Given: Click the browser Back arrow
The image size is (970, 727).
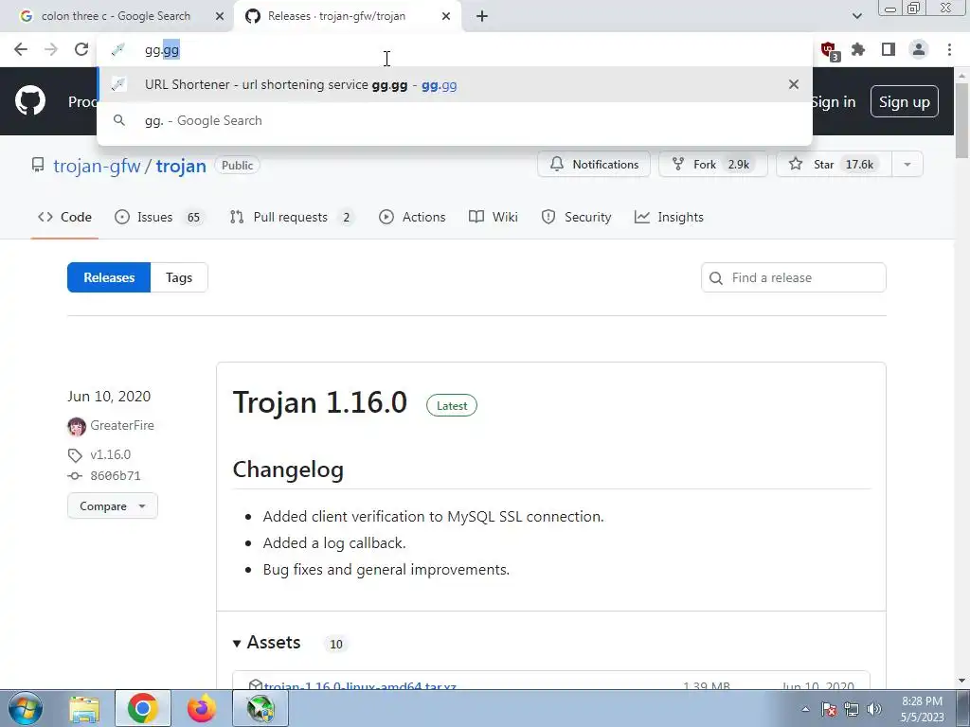Looking at the screenshot, I should 21,49.
